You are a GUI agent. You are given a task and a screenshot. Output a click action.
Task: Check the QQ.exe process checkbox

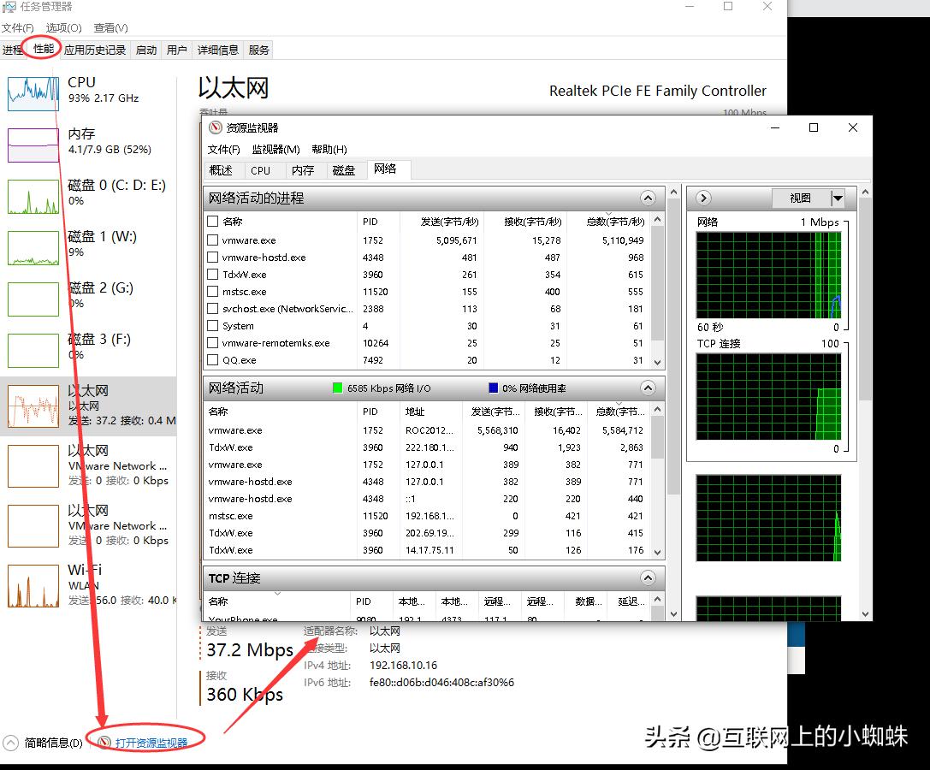coord(213,360)
